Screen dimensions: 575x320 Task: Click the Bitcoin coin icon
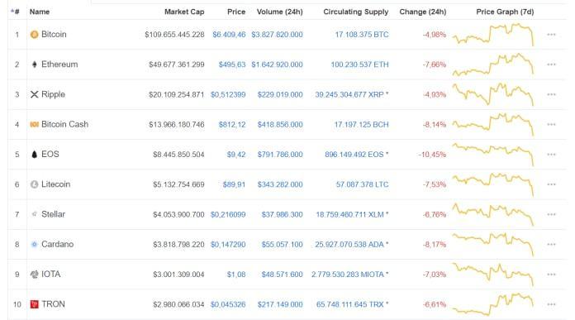(34, 35)
